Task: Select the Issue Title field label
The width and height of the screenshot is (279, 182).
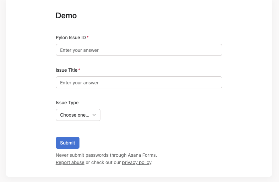Action: pyautogui.click(x=67, y=70)
